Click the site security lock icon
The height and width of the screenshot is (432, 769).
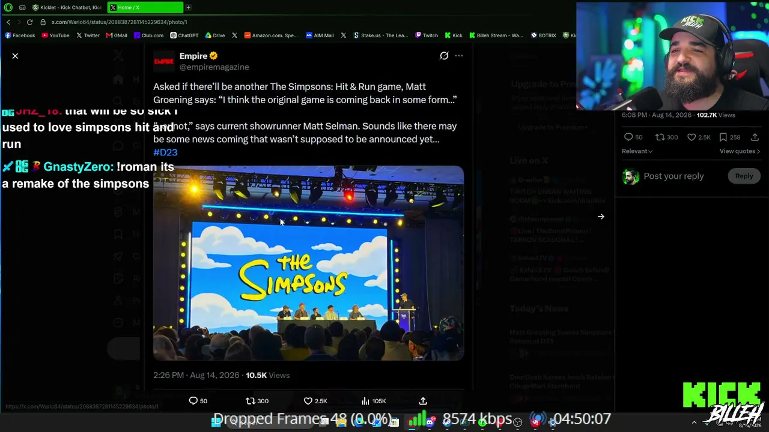[x=43, y=22]
